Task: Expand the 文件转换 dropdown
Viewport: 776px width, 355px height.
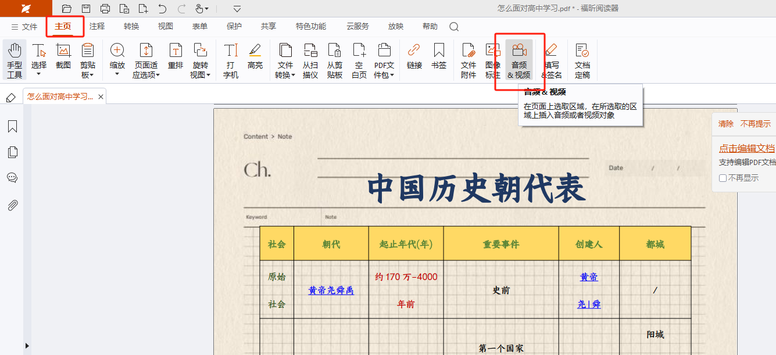Action: pos(285,75)
